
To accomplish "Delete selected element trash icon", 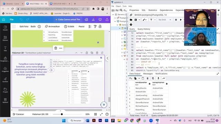I will [56, 48].
